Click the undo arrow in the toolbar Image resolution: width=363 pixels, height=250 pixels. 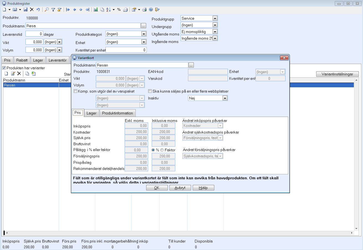pyautogui.click(x=38, y=9)
